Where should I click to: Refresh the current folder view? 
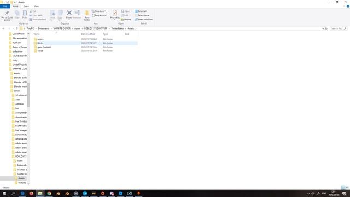[326, 28]
